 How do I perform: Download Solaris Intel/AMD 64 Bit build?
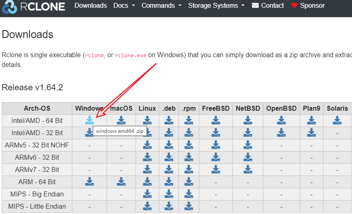(x=337, y=120)
